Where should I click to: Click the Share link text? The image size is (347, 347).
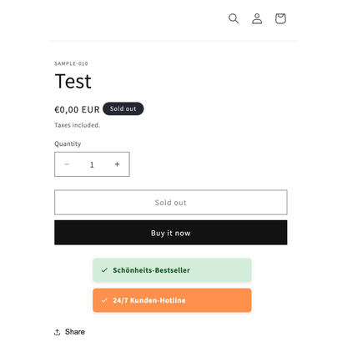pyautogui.click(x=75, y=332)
